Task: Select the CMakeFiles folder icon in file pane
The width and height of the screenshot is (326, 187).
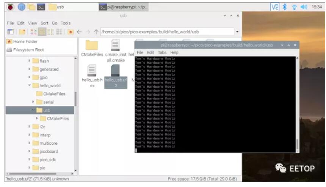Action: click(92, 45)
